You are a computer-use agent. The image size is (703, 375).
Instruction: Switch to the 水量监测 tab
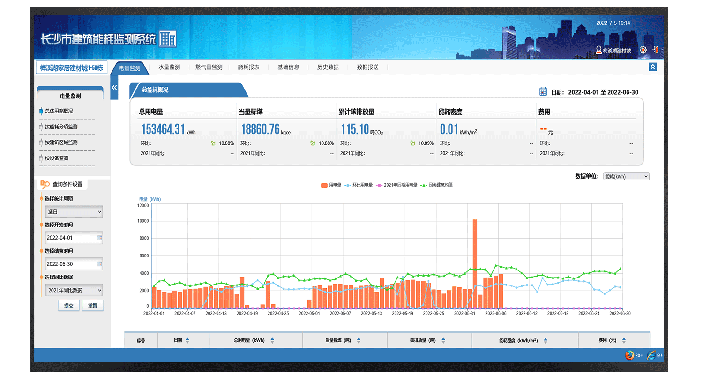(x=169, y=67)
